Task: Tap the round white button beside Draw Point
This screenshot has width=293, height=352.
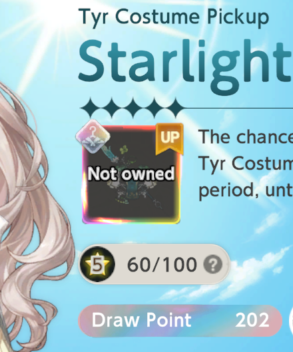Action: click(291, 319)
